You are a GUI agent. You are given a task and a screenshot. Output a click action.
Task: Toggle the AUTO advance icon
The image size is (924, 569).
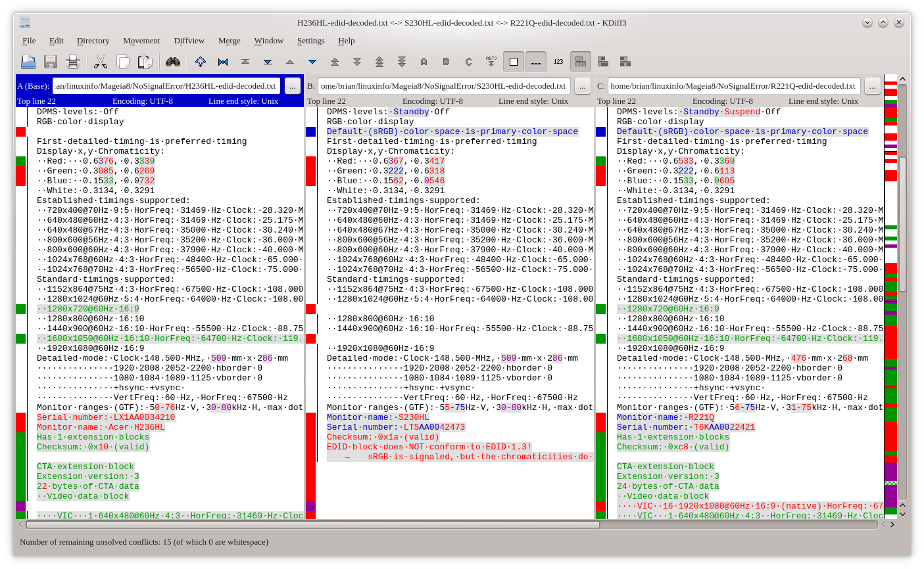click(x=491, y=62)
